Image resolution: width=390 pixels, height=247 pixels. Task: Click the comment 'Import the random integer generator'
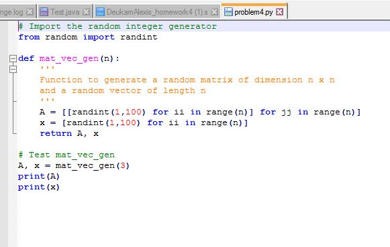click(117, 26)
